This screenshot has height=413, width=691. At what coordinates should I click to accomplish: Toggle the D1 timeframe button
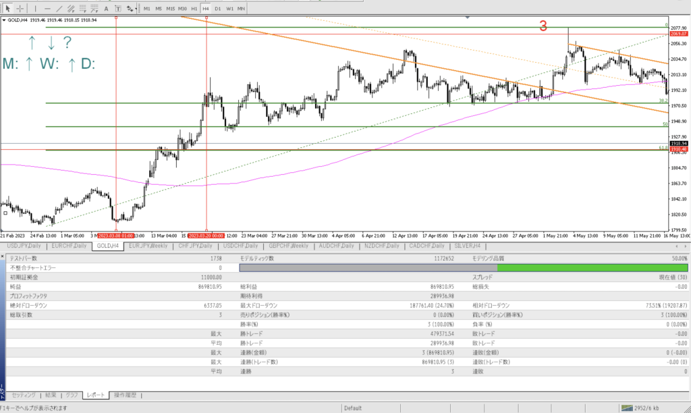click(217, 8)
